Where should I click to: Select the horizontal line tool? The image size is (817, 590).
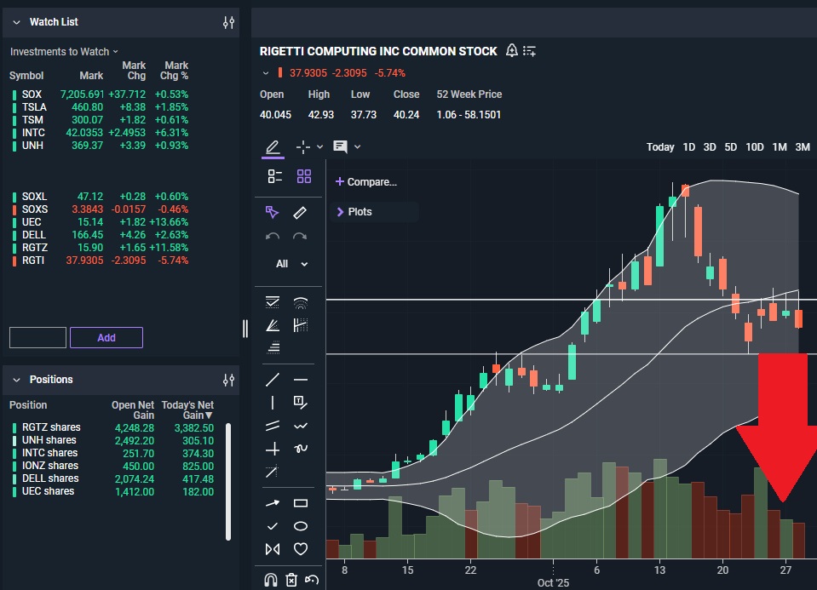point(301,380)
